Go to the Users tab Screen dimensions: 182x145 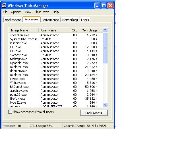[x=85, y=20]
